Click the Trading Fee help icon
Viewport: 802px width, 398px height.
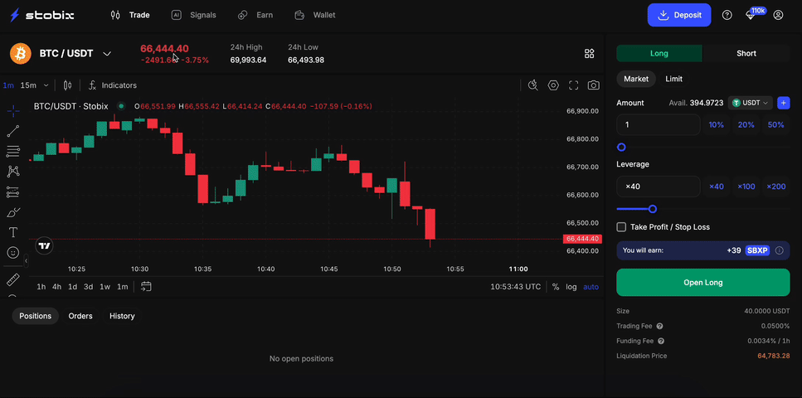pyautogui.click(x=660, y=326)
